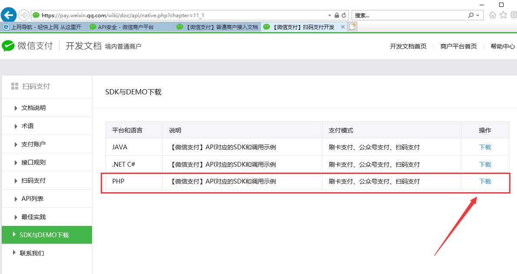Click 开发文档 header title
This screenshot has height=274, width=517.
coord(83,46)
